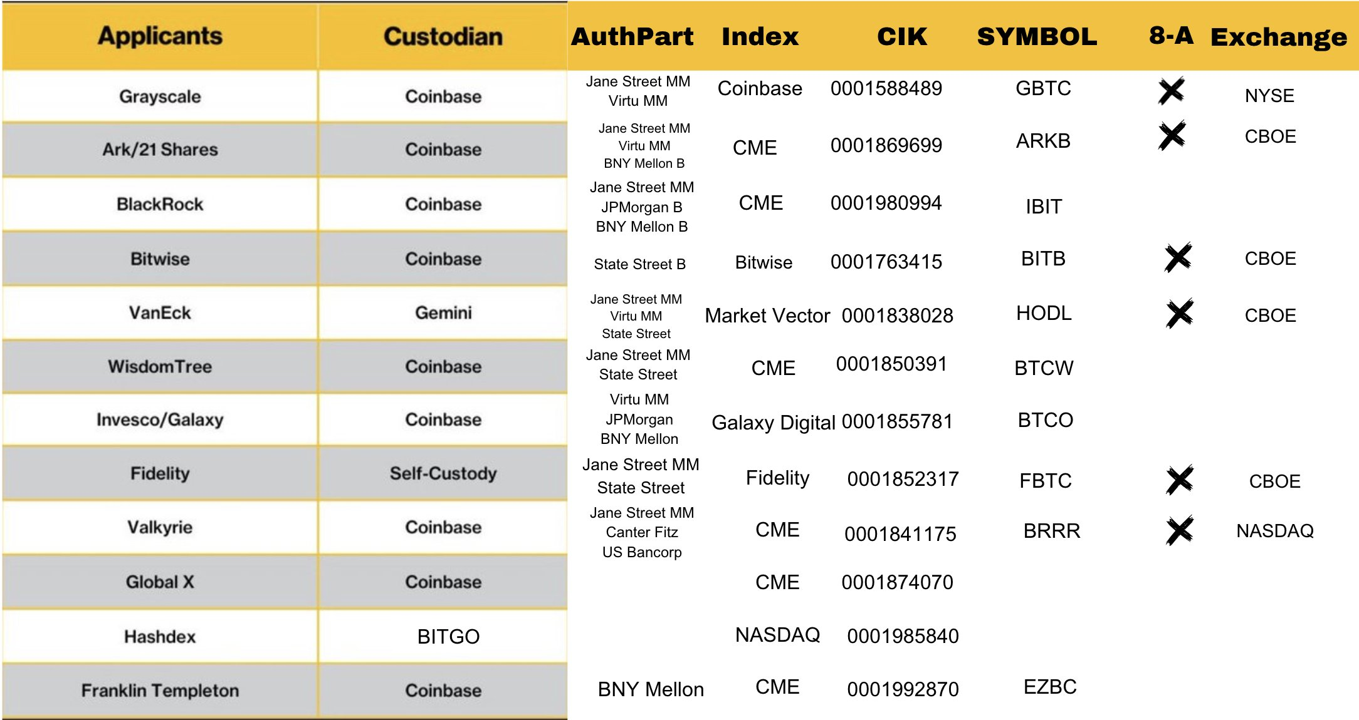Click the X mark in the BRRR row
The height and width of the screenshot is (720, 1359).
click(x=1179, y=530)
